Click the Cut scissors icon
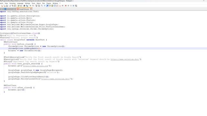The width and height of the screenshot is (207, 116). [x=10, y=6]
